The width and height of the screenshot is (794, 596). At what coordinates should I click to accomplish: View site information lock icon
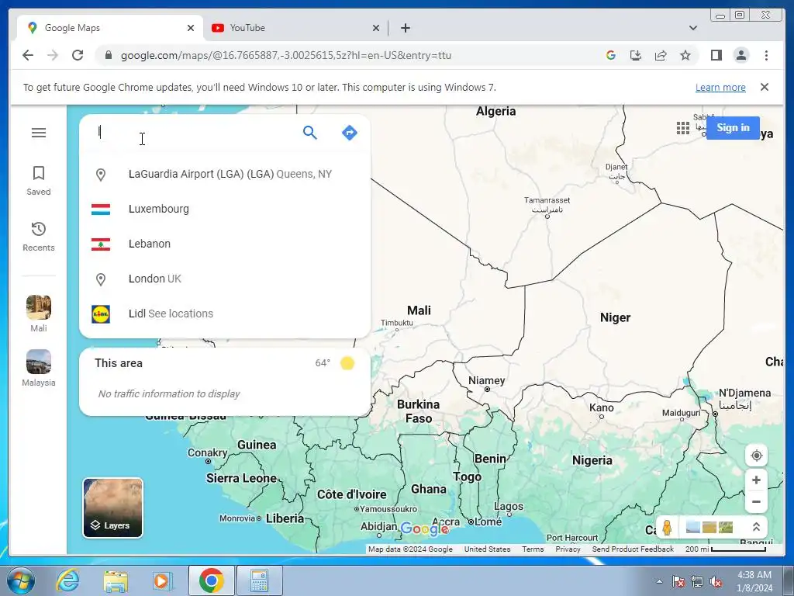pyautogui.click(x=108, y=55)
